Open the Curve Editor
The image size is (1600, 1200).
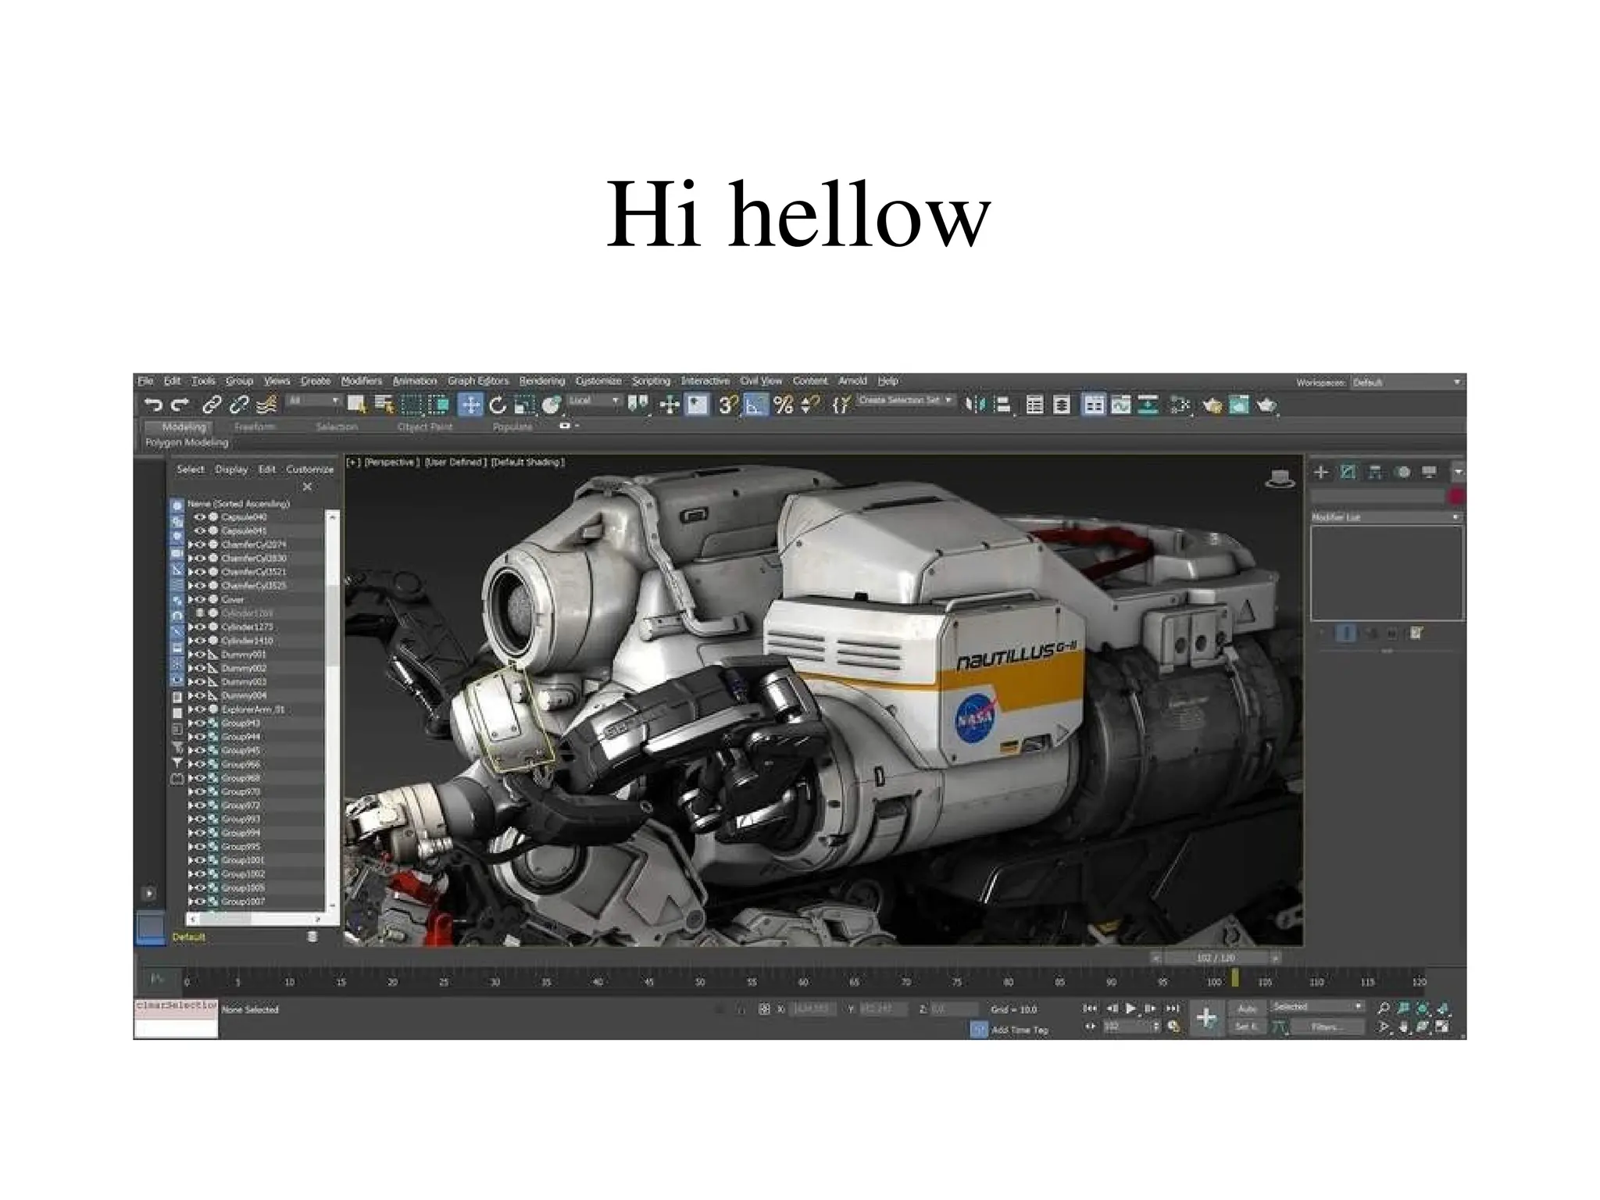[1121, 405]
